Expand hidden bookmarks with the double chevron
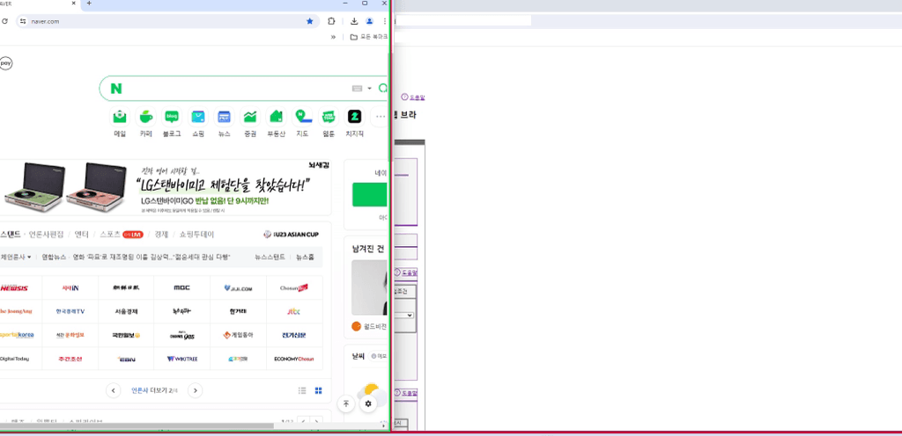 coord(333,37)
